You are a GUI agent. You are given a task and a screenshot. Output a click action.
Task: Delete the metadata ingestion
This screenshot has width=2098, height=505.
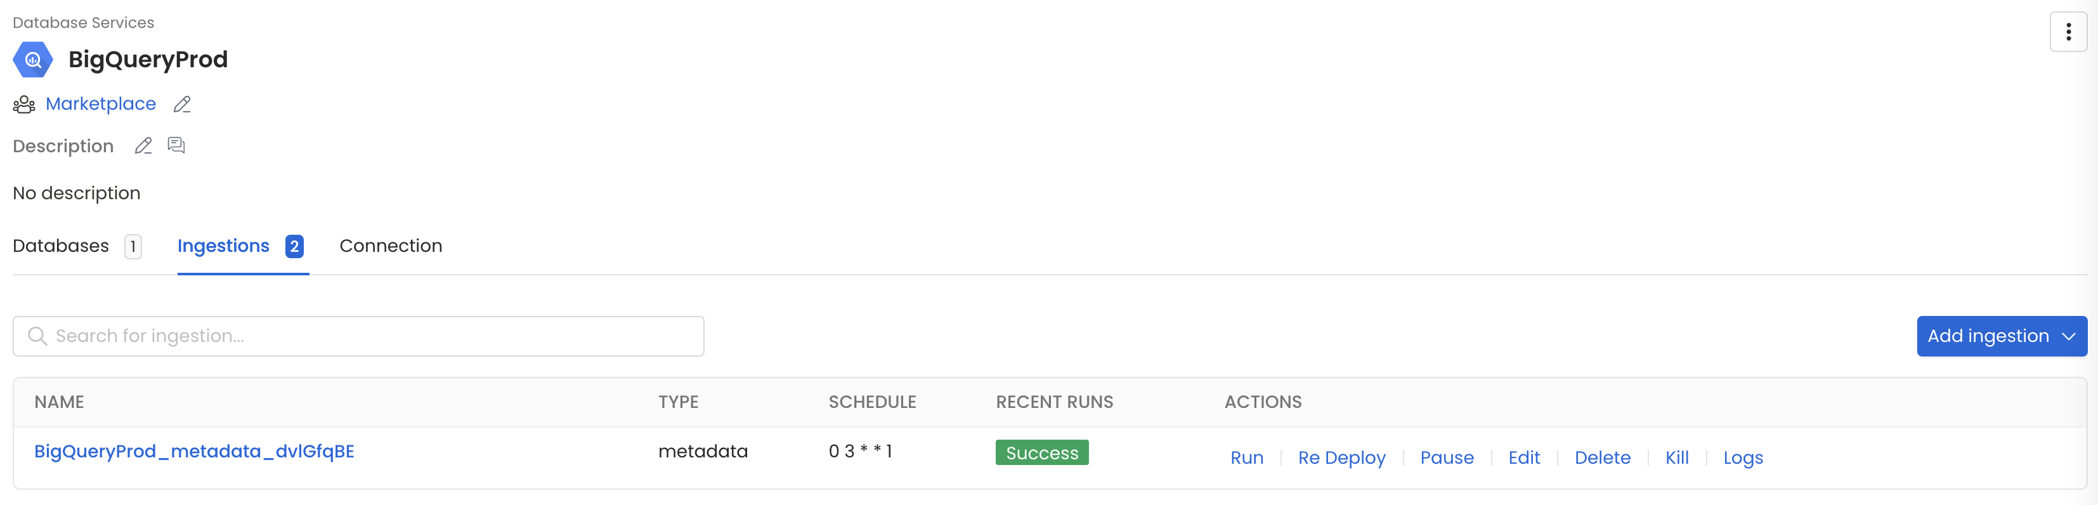tap(1602, 458)
